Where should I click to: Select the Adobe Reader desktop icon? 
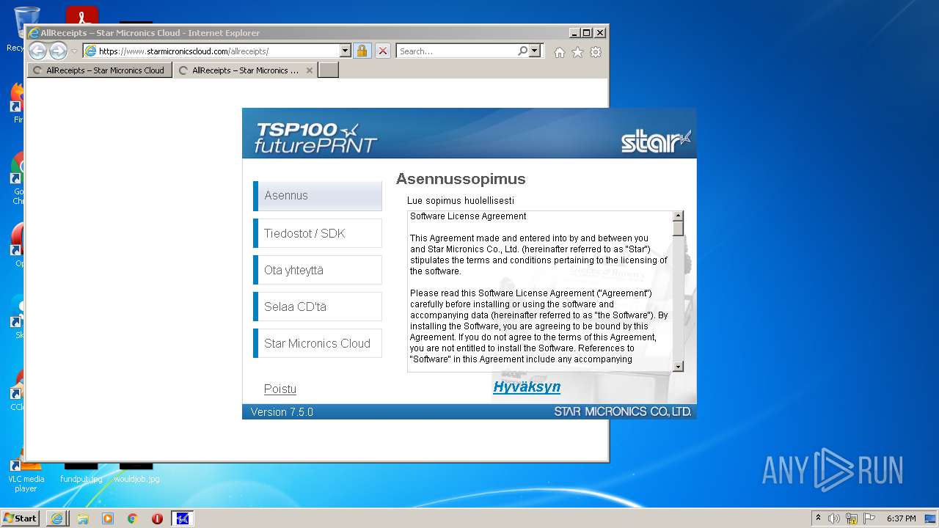click(x=81, y=16)
